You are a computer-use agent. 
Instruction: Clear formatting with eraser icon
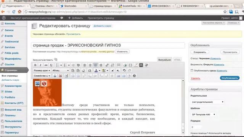click(x=83, y=70)
